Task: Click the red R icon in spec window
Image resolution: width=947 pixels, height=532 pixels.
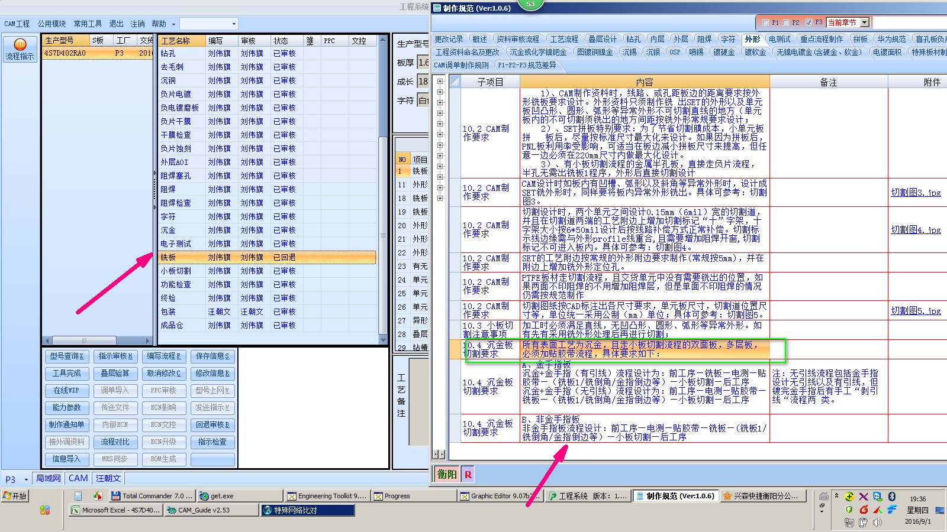Action: point(468,474)
